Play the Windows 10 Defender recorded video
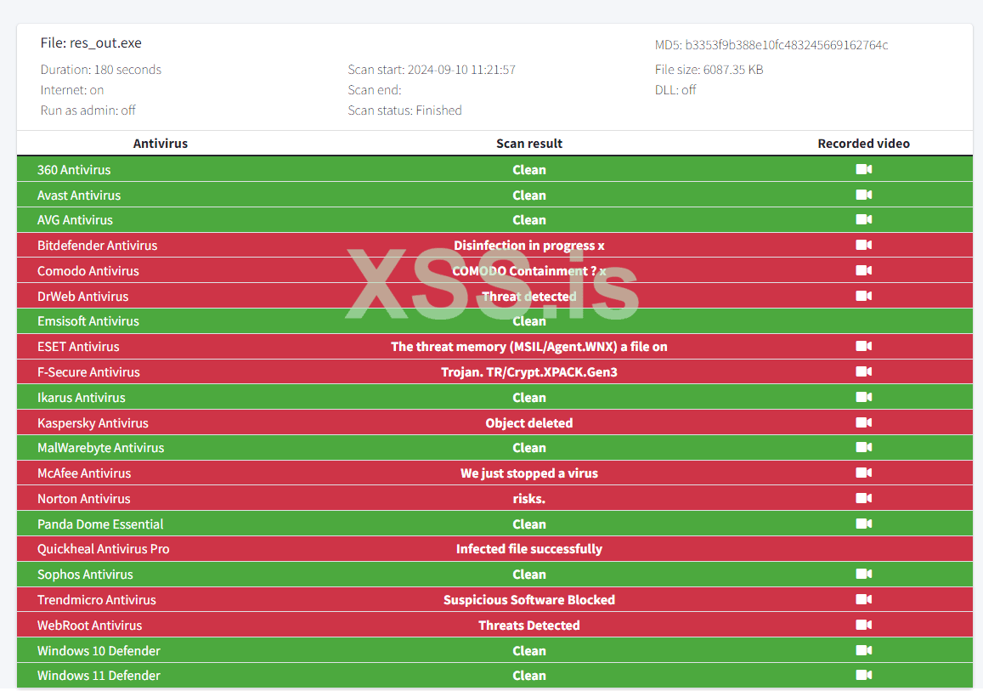 [863, 650]
